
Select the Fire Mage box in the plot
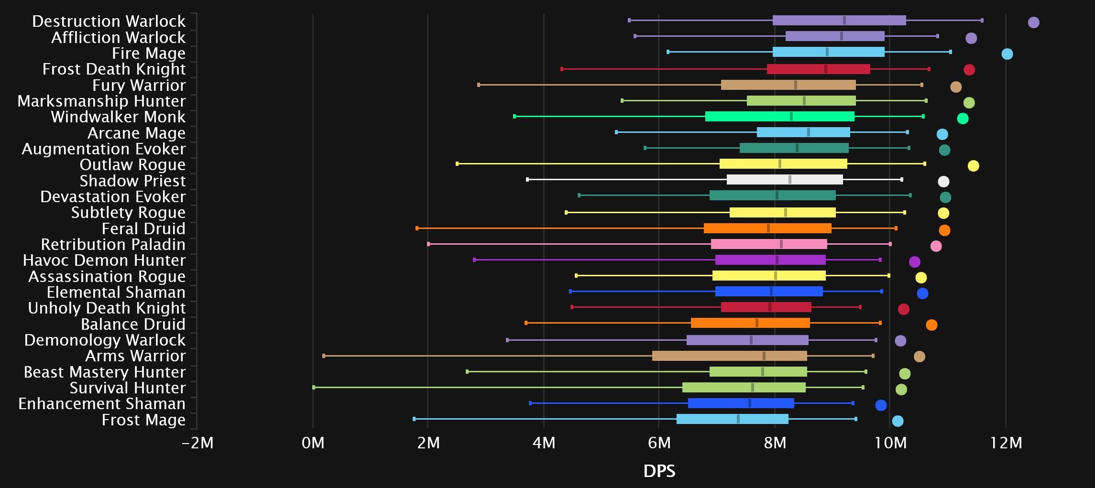828,52
